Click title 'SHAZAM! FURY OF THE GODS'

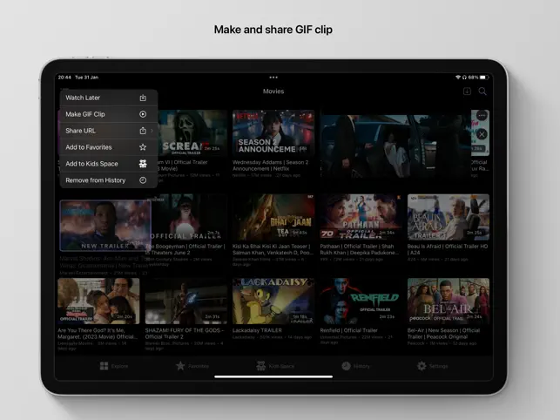tap(183, 330)
